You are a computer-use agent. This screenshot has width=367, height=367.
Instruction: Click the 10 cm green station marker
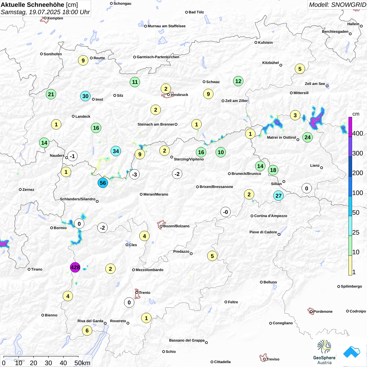pyautogui.click(x=221, y=152)
